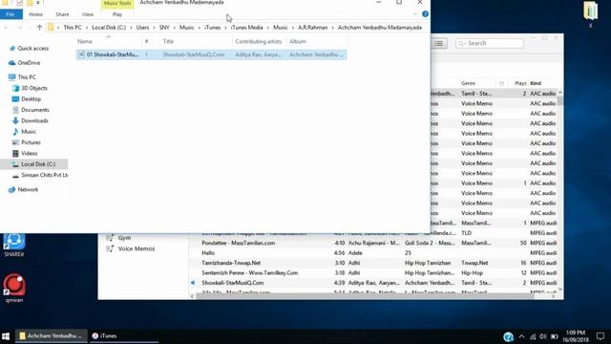Click the iTunes Search field
The width and height of the screenshot is (611, 344).
[490, 43]
